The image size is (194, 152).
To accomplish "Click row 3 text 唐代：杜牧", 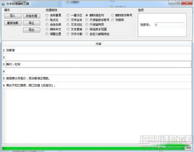I will [13, 64].
